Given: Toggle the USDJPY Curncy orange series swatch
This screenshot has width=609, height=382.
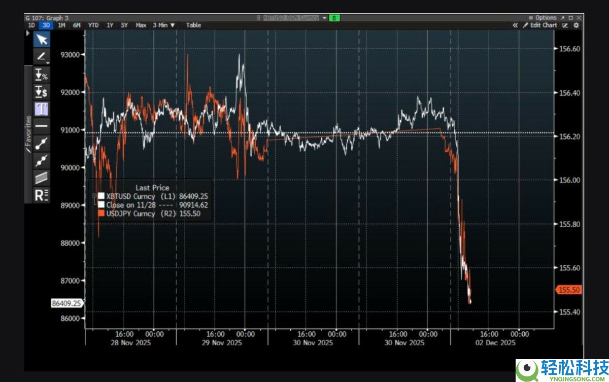Looking at the screenshot, I should click(x=101, y=214).
